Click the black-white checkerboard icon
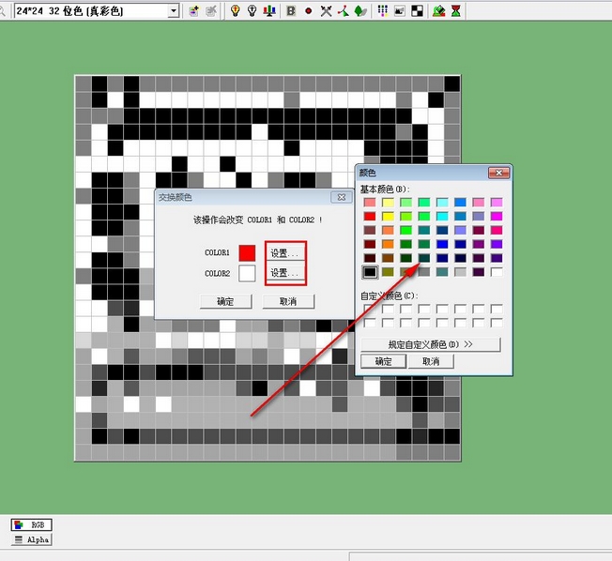Image resolution: width=612 pixels, height=561 pixels. (x=417, y=11)
